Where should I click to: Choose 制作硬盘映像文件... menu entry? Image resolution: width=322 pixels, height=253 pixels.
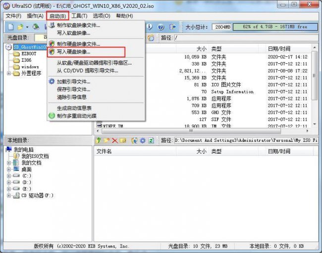(96, 44)
